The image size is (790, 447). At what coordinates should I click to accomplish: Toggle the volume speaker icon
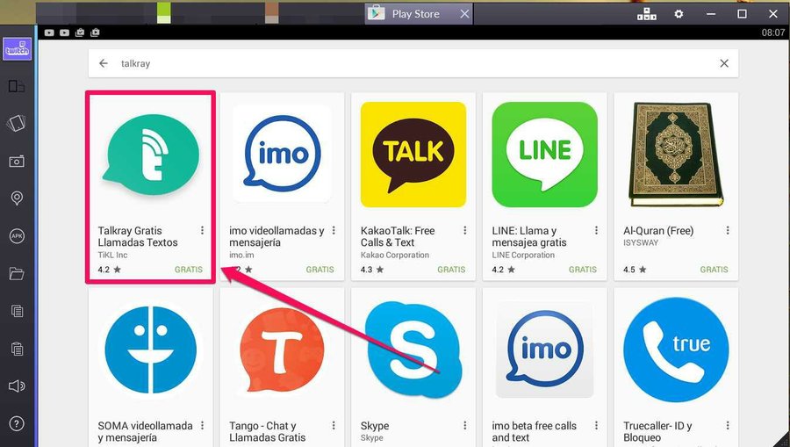coord(16,386)
